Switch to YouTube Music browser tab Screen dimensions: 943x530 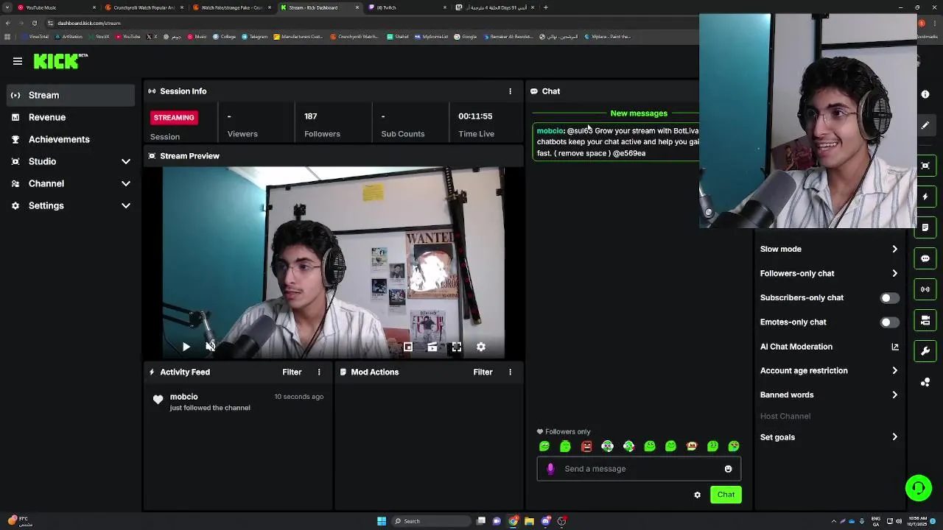[57, 7]
